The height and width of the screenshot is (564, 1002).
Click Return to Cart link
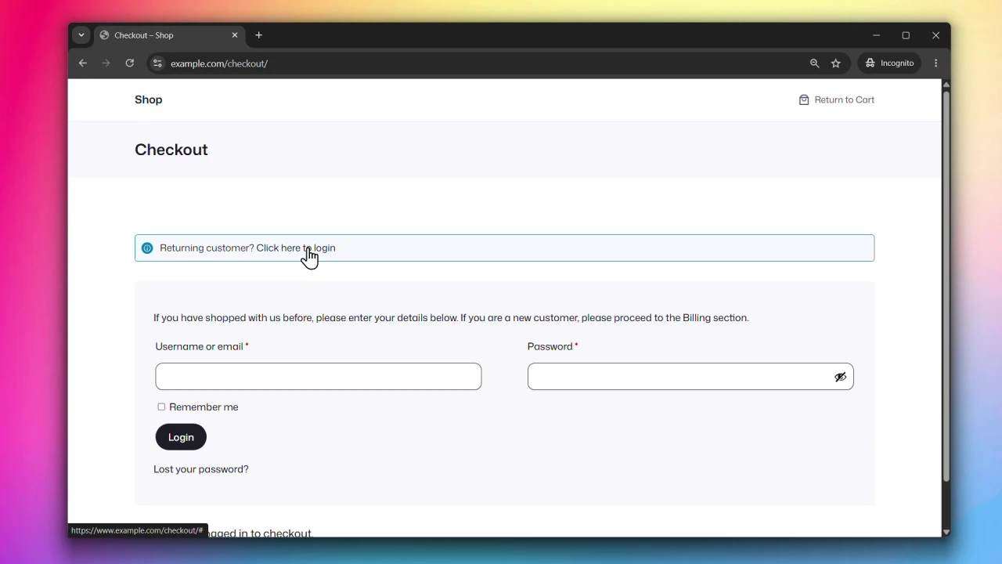pyautogui.click(x=837, y=99)
